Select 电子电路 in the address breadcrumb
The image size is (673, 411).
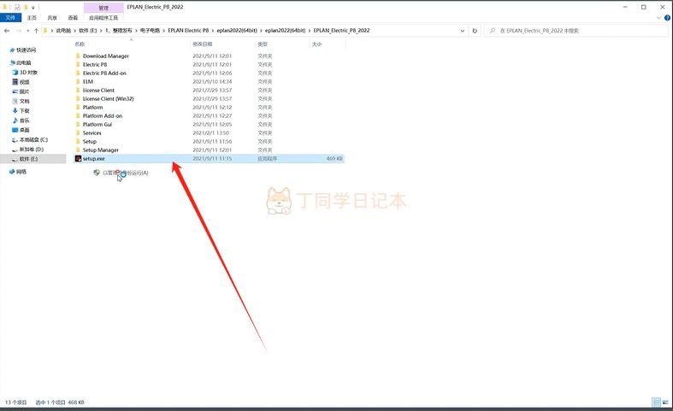click(x=150, y=31)
